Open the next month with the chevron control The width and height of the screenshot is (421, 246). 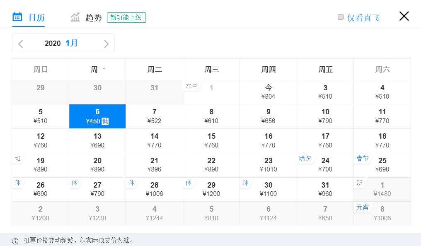point(106,43)
